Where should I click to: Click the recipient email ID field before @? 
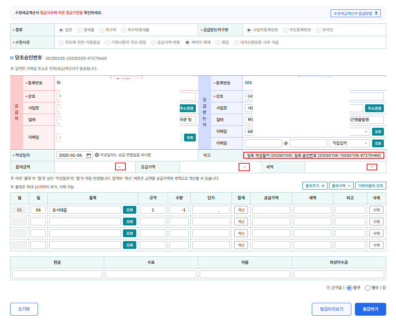click(x=263, y=143)
